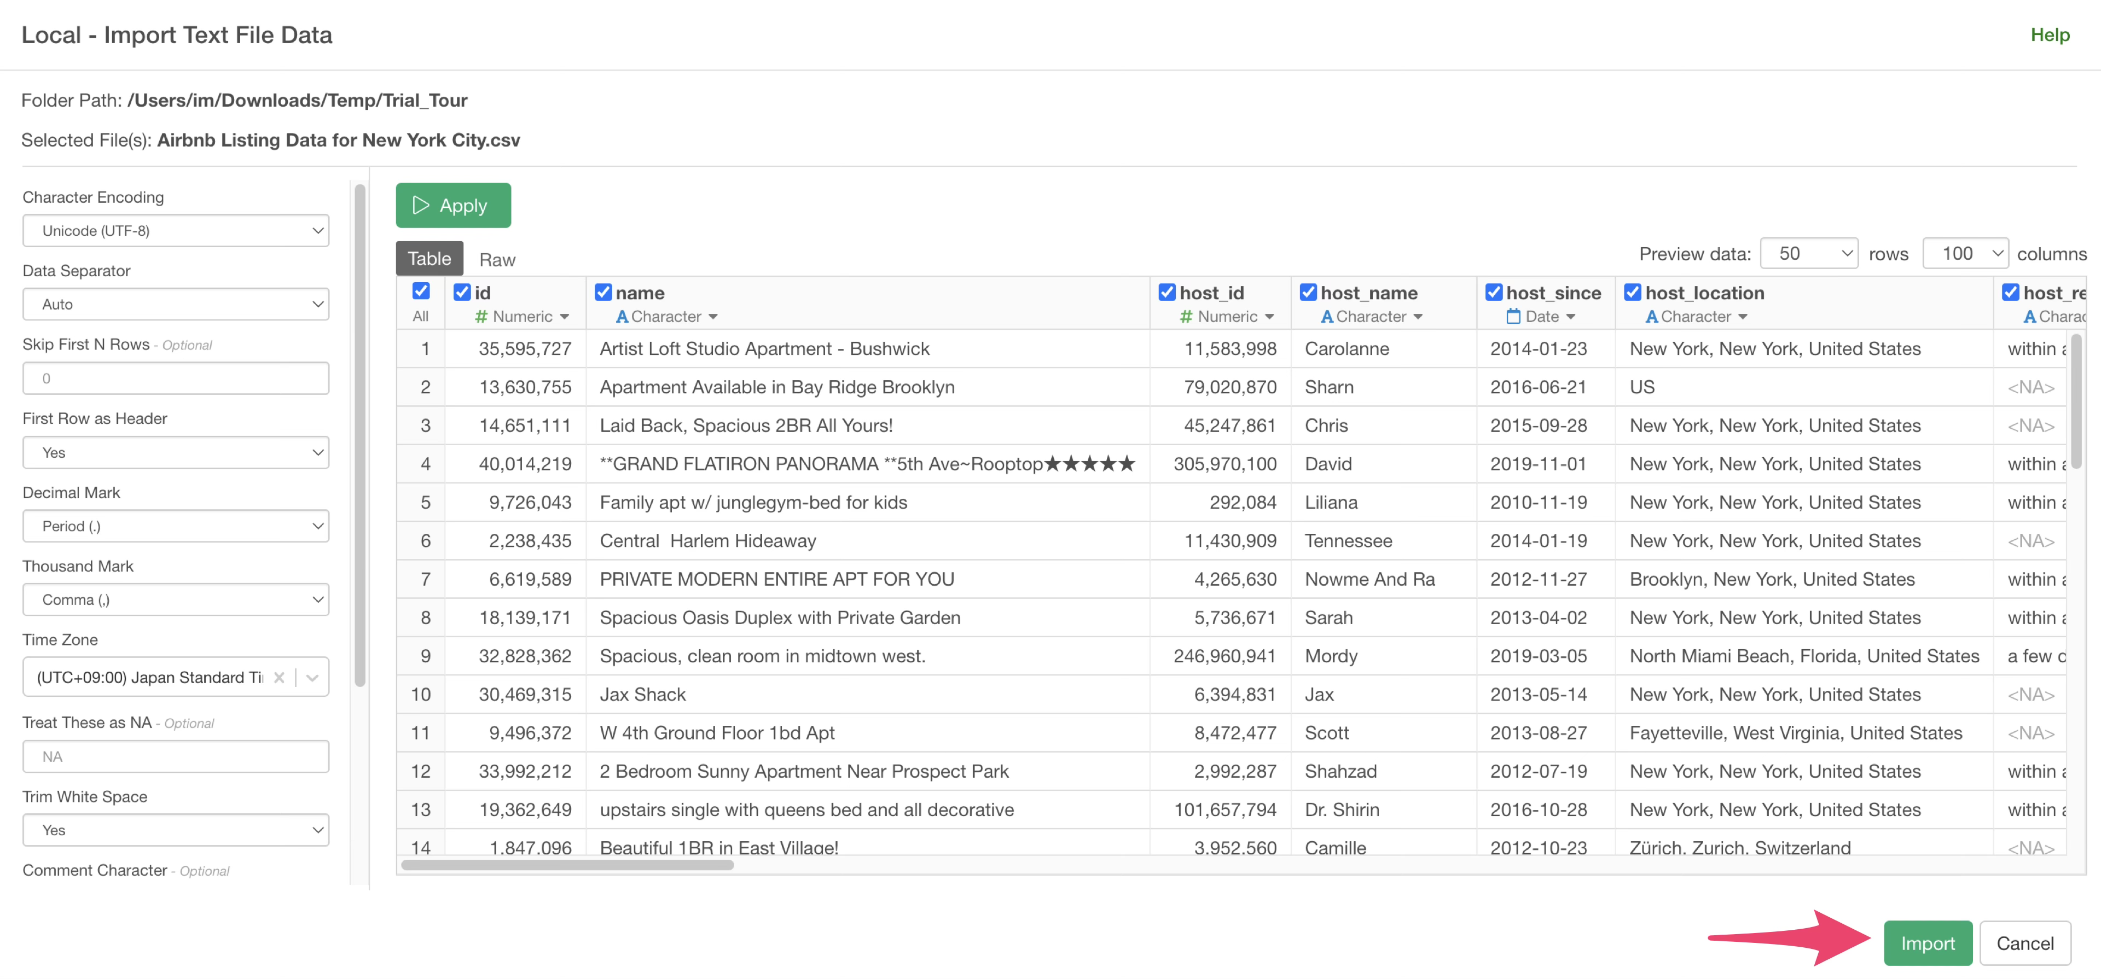Screen dimensions: 2101x979
Task: Switch to the Raw tab
Action: (x=497, y=260)
